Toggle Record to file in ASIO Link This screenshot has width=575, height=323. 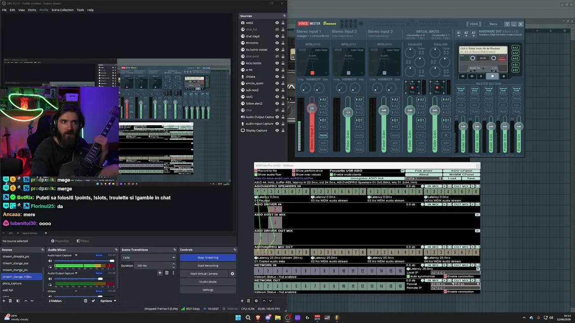pyautogui.click(x=256, y=171)
